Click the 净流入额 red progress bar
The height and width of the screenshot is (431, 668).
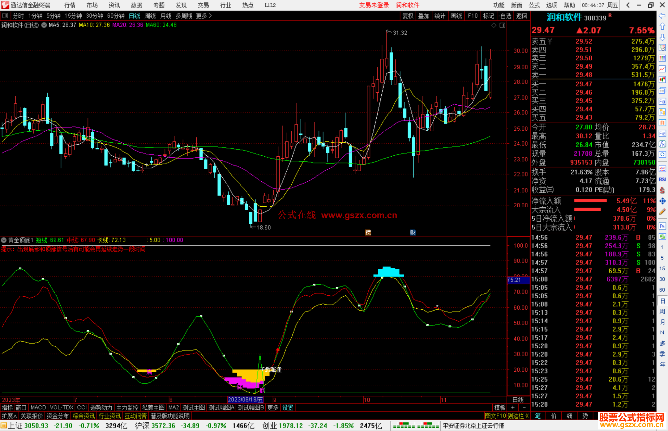click(x=590, y=201)
